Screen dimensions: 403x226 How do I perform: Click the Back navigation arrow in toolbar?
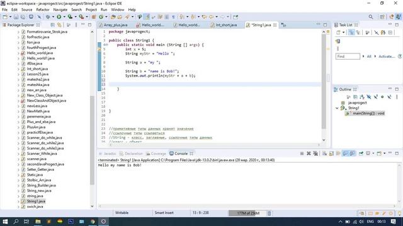212,17
